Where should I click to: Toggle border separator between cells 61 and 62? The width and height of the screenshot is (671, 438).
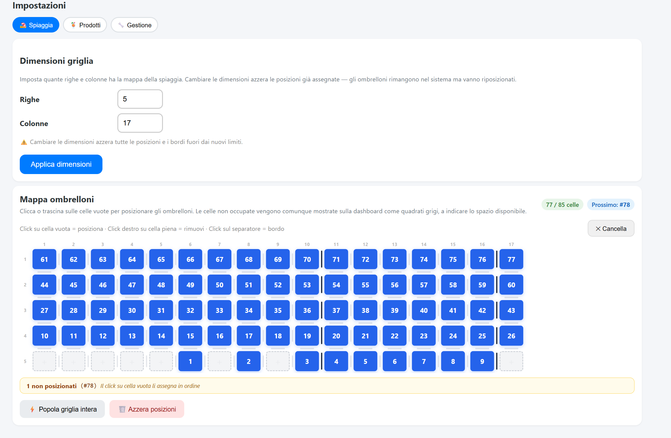tap(59, 259)
